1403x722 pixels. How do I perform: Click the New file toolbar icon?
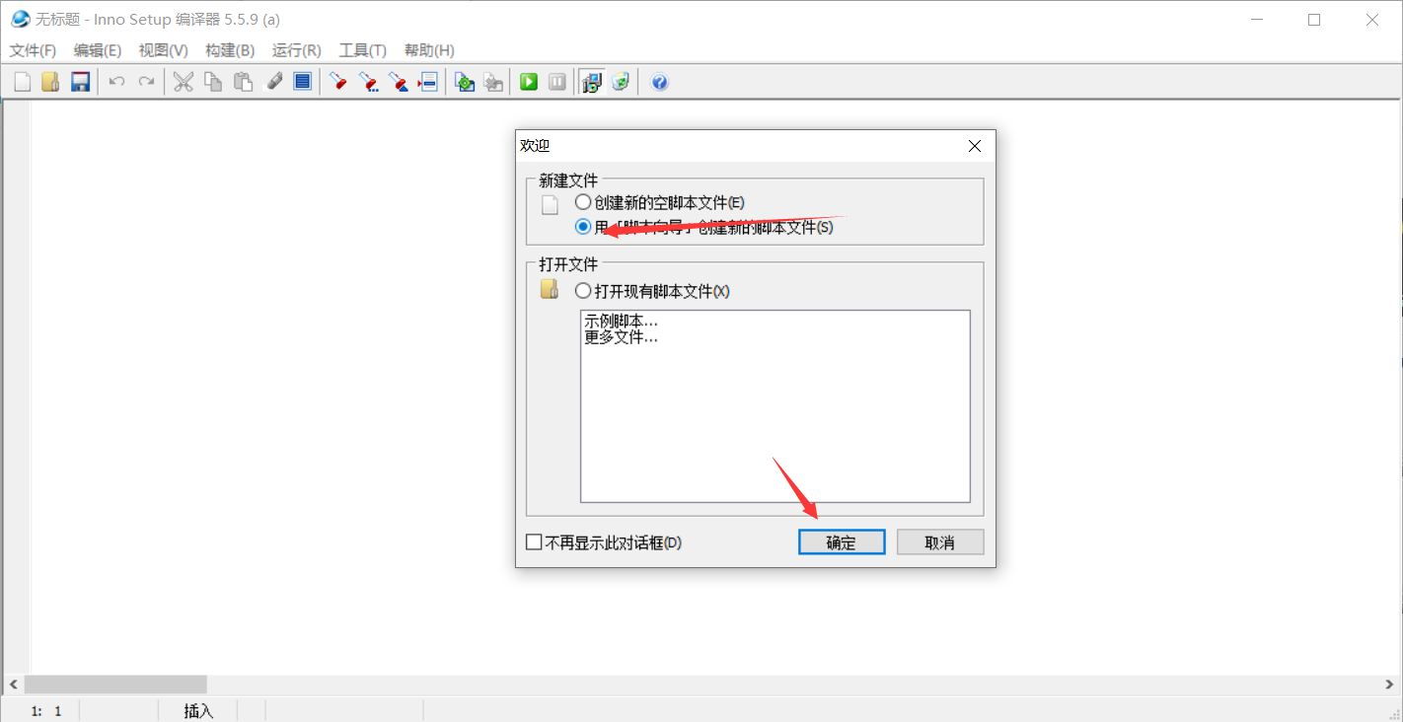(x=23, y=82)
